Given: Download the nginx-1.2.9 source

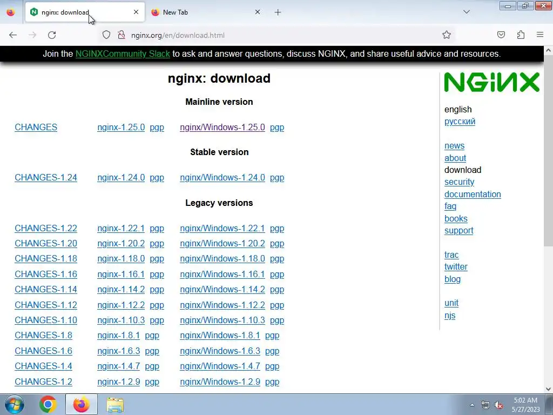Looking at the screenshot, I should [118, 381].
